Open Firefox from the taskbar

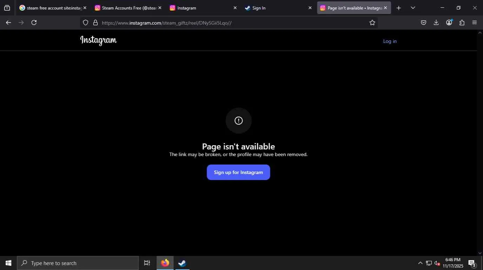tap(165, 263)
